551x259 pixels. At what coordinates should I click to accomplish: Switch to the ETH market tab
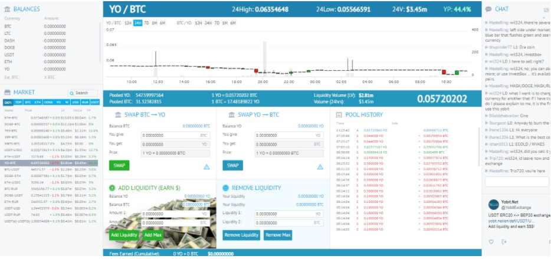coord(38,102)
